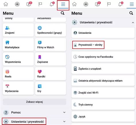The height and width of the screenshot is (125, 136).
Task: Toggle Tryb ciemny dark mode option
Action: click(103, 105)
